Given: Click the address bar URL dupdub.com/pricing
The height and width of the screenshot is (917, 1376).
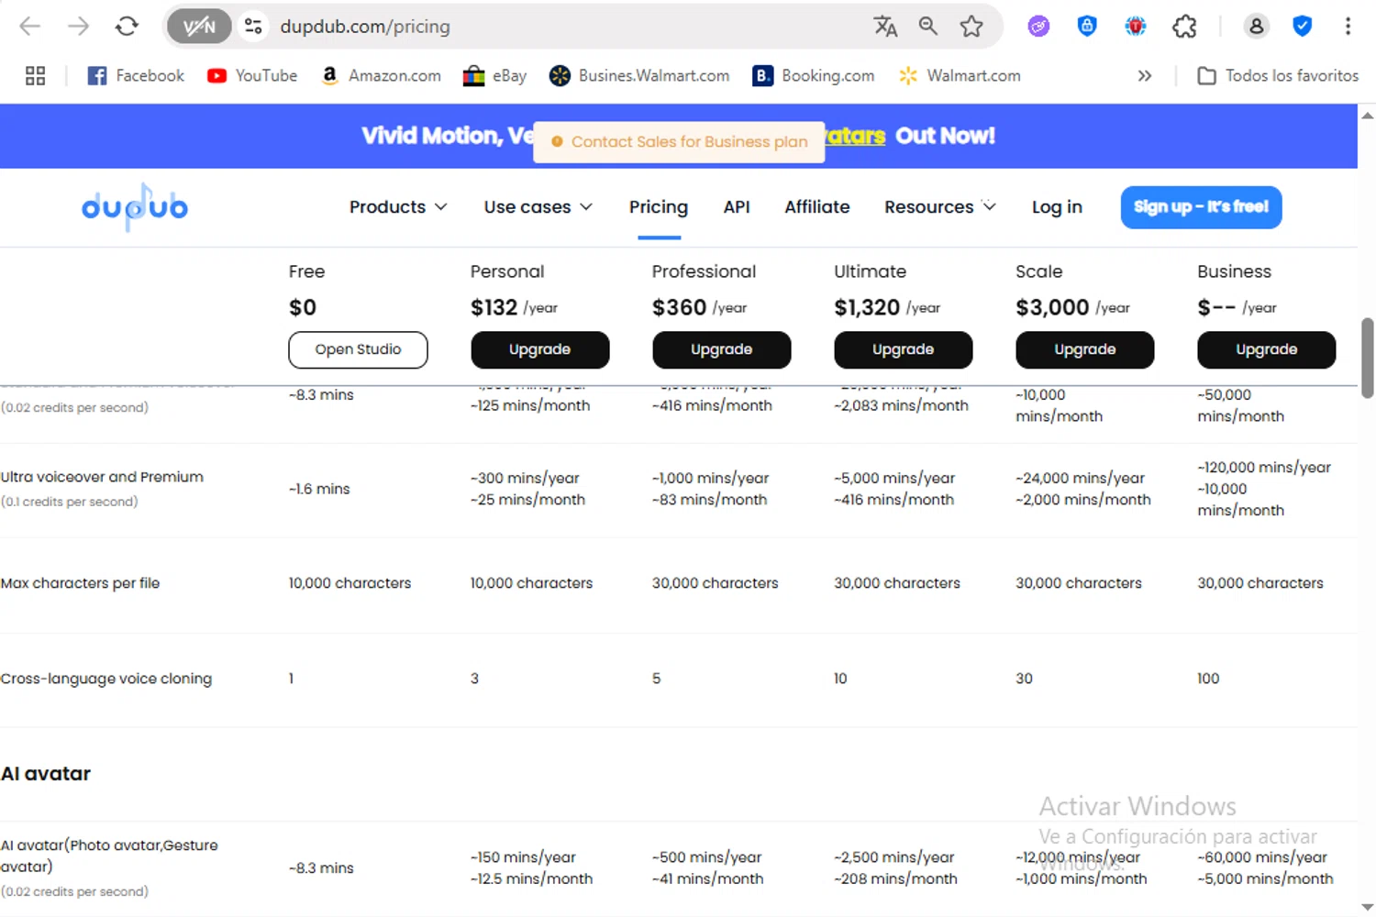Looking at the screenshot, I should click(365, 27).
